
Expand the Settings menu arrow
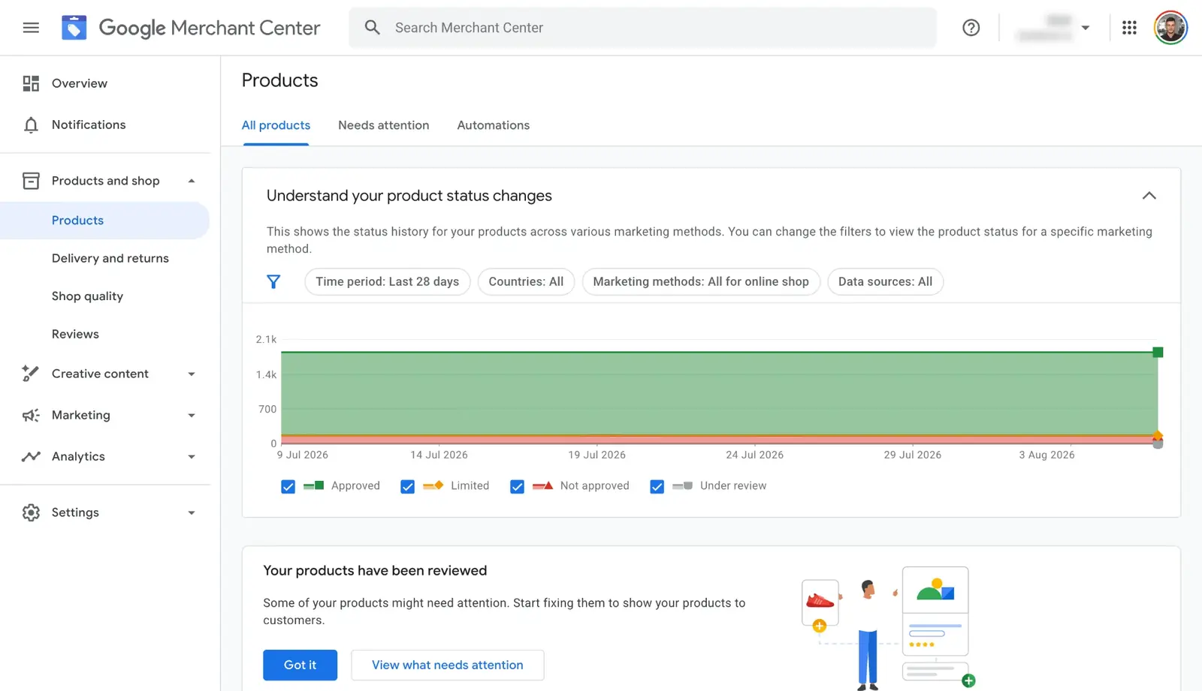tap(192, 512)
